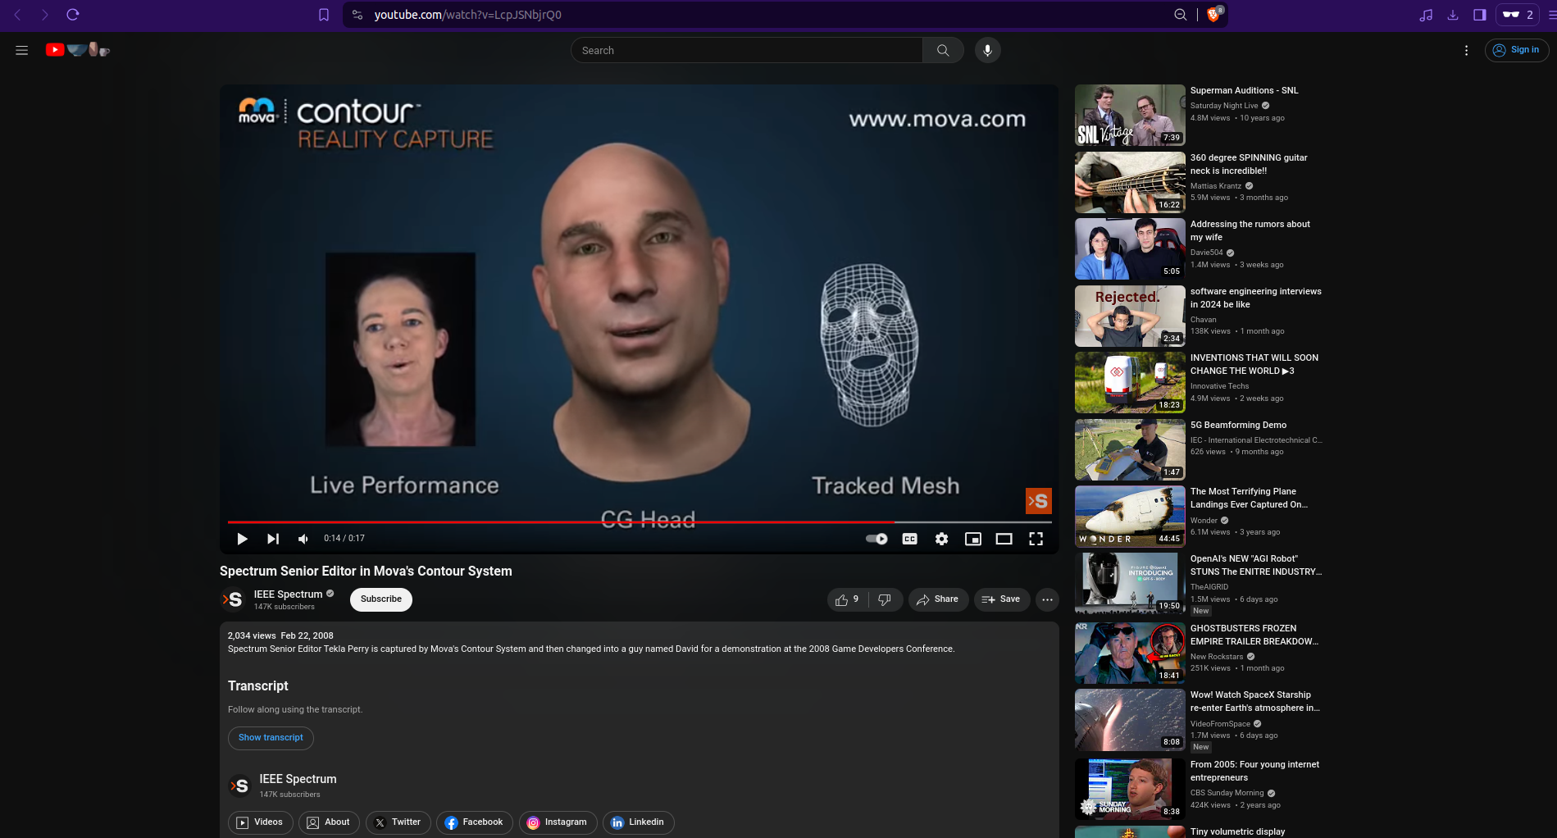This screenshot has width=1557, height=838.
Task: Open IEEE Spectrum channel in description
Action: pos(298,779)
